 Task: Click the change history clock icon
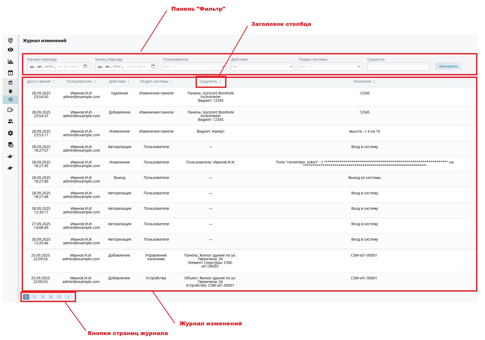pos(10,100)
